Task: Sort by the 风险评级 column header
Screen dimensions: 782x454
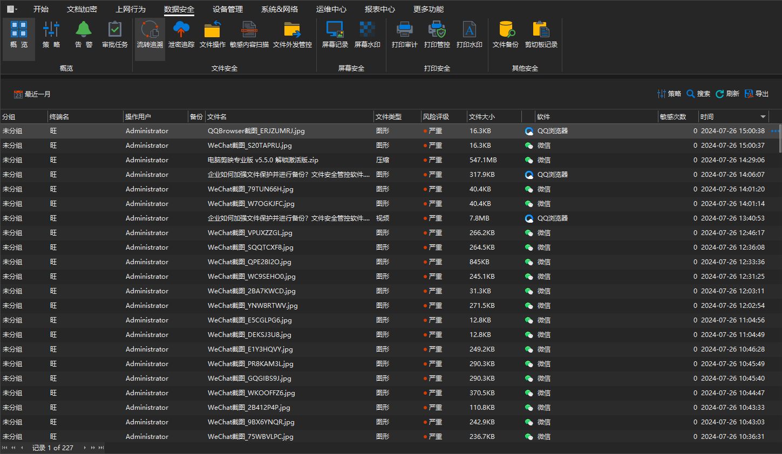Action: pos(444,116)
